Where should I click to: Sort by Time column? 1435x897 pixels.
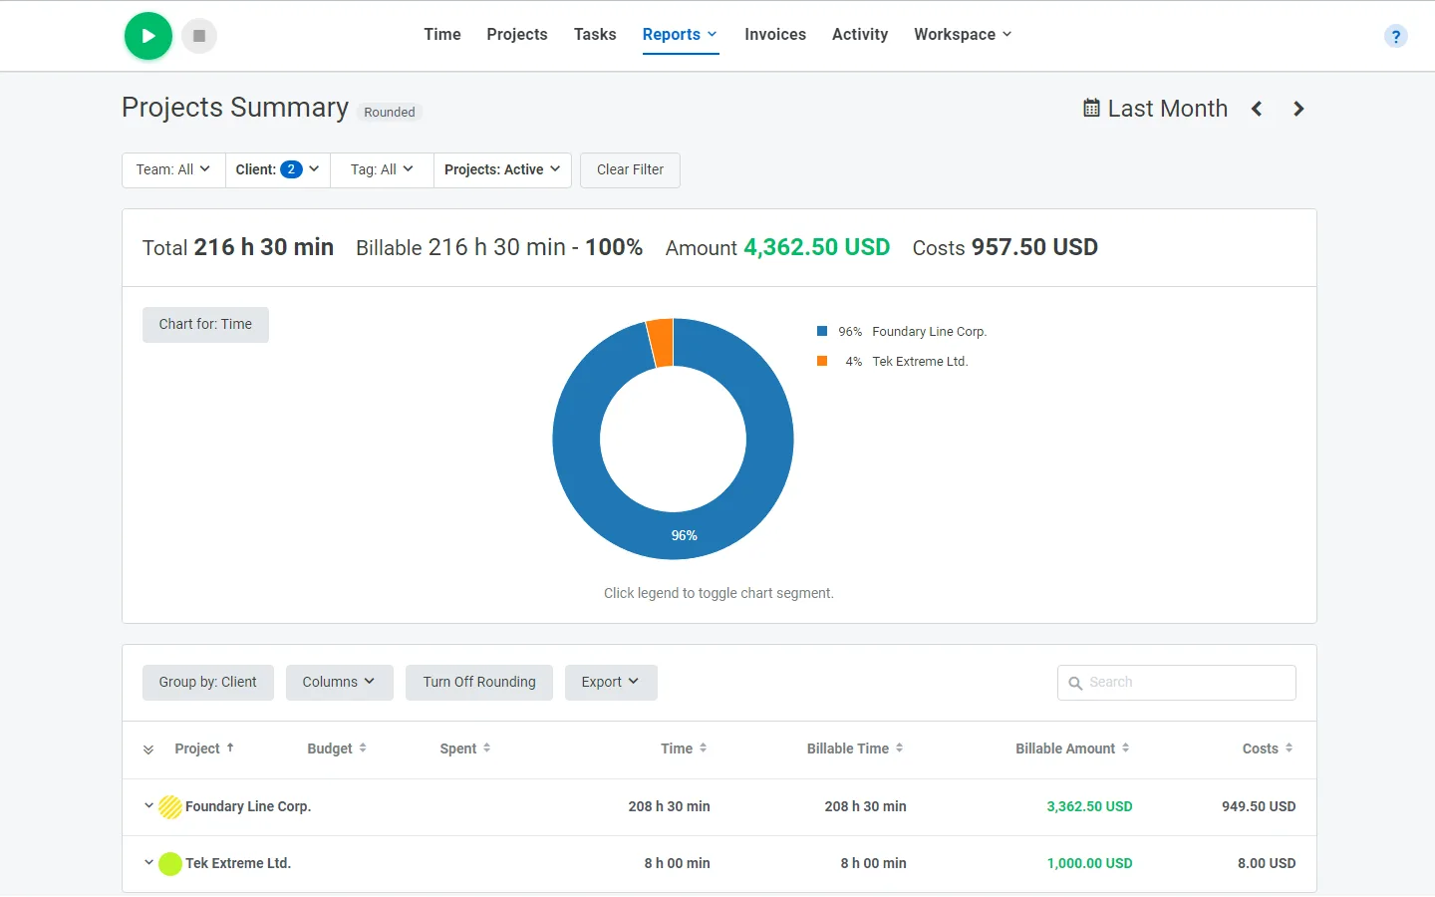pyautogui.click(x=684, y=748)
